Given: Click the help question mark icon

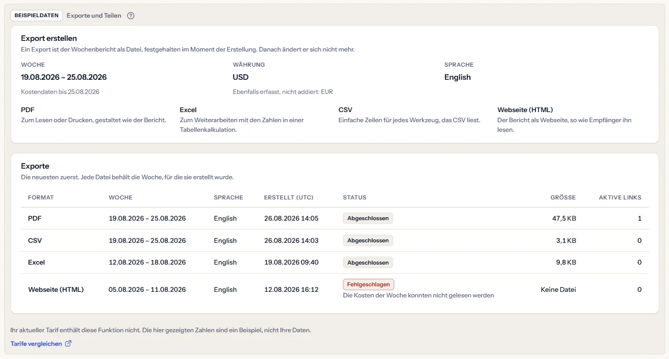Looking at the screenshot, I should pyautogui.click(x=130, y=16).
